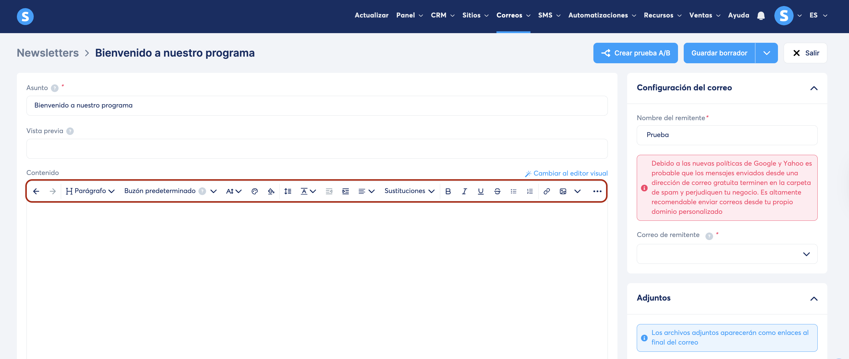Insert a bulleted list

tap(514, 191)
